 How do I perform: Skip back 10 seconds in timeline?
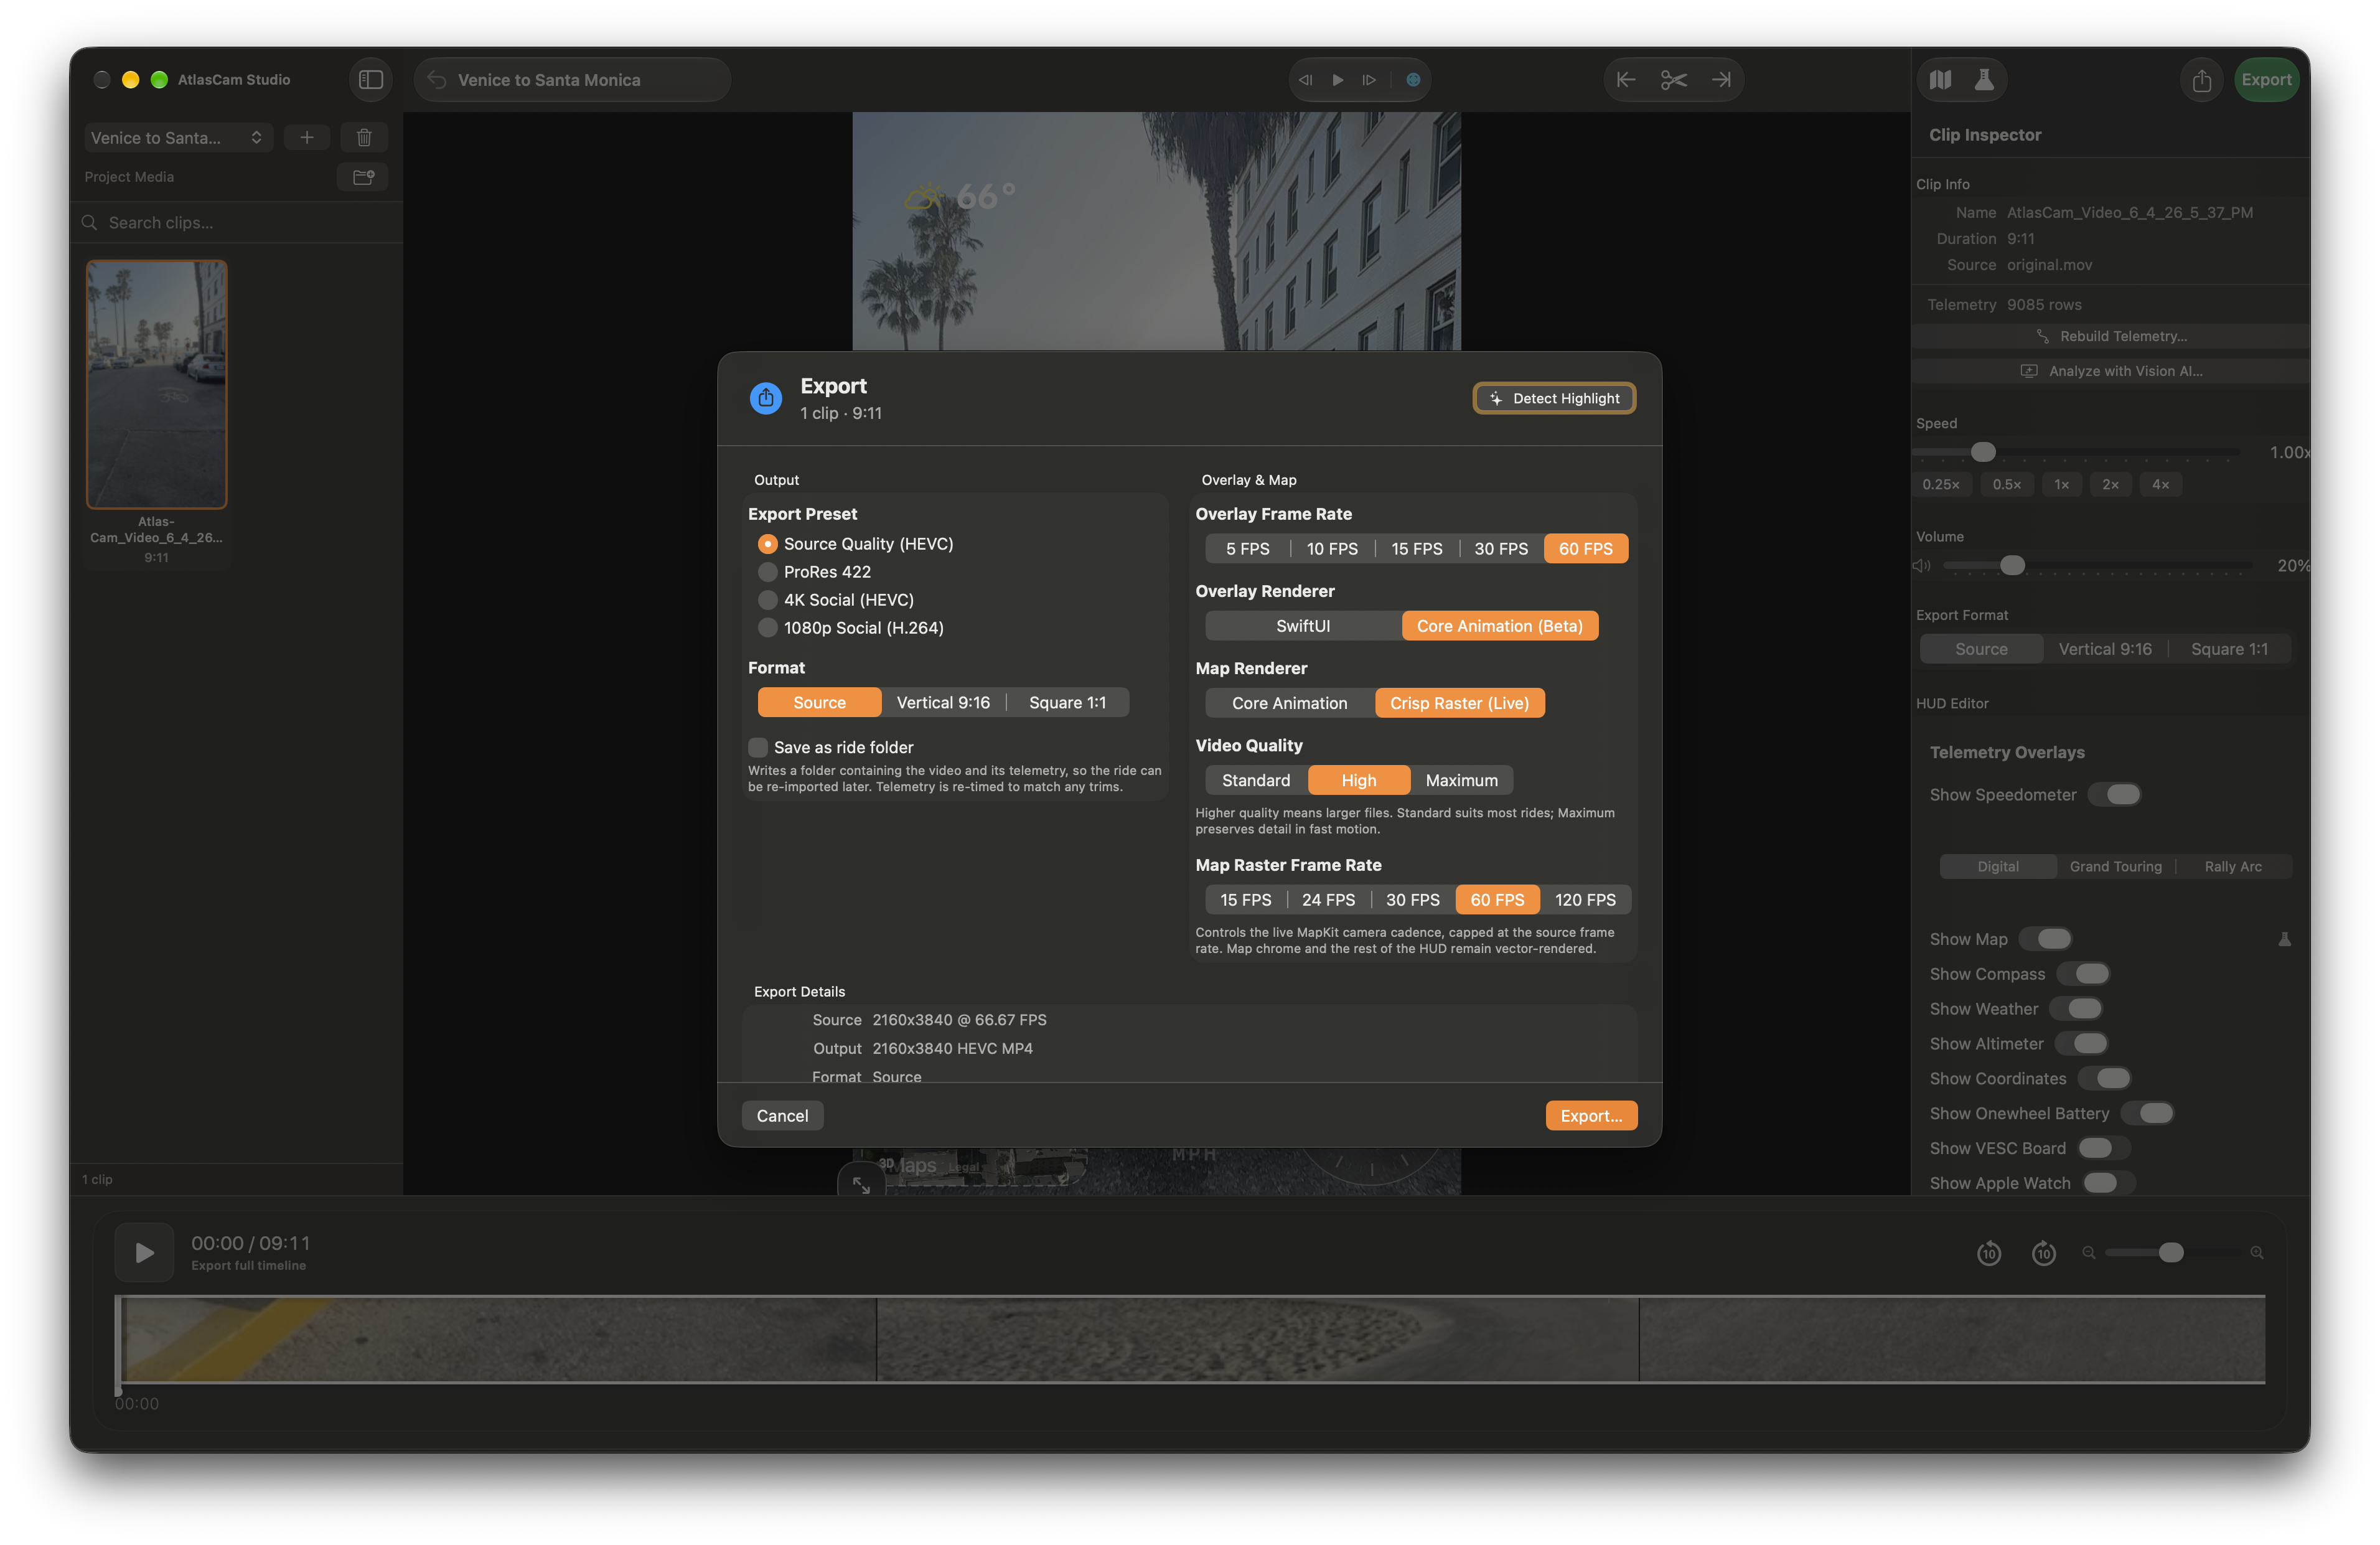(1989, 1253)
